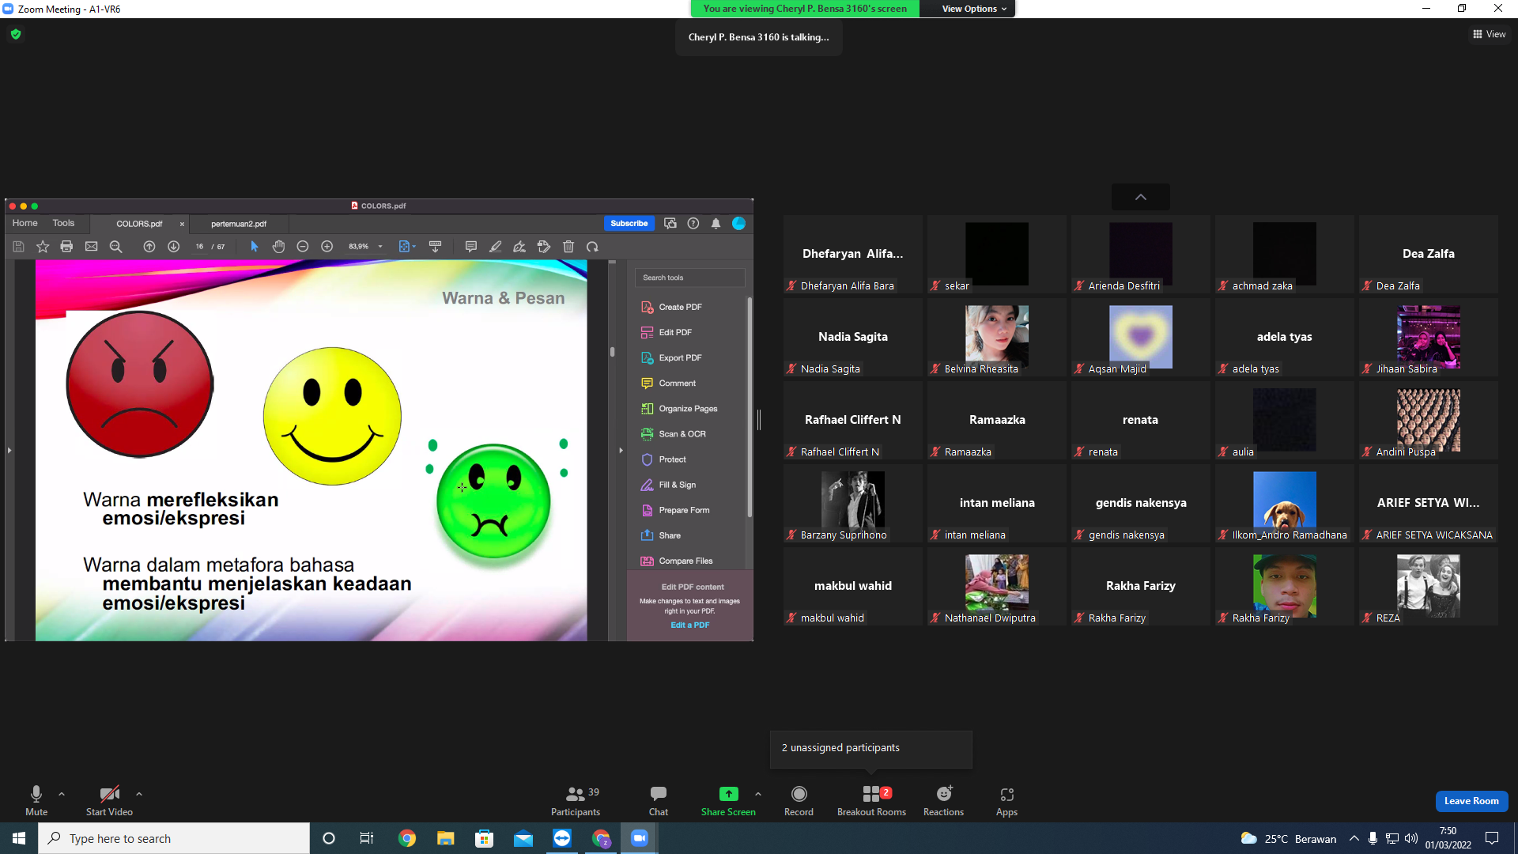Click Export PDF in tools pane

pyautogui.click(x=671, y=357)
